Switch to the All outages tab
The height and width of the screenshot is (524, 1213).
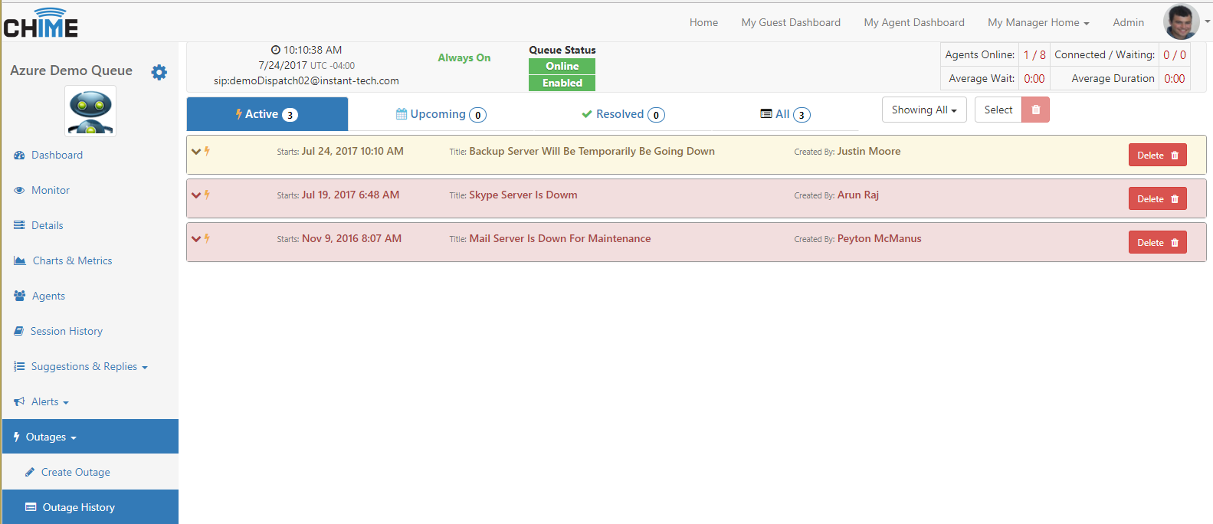(785, 114)
